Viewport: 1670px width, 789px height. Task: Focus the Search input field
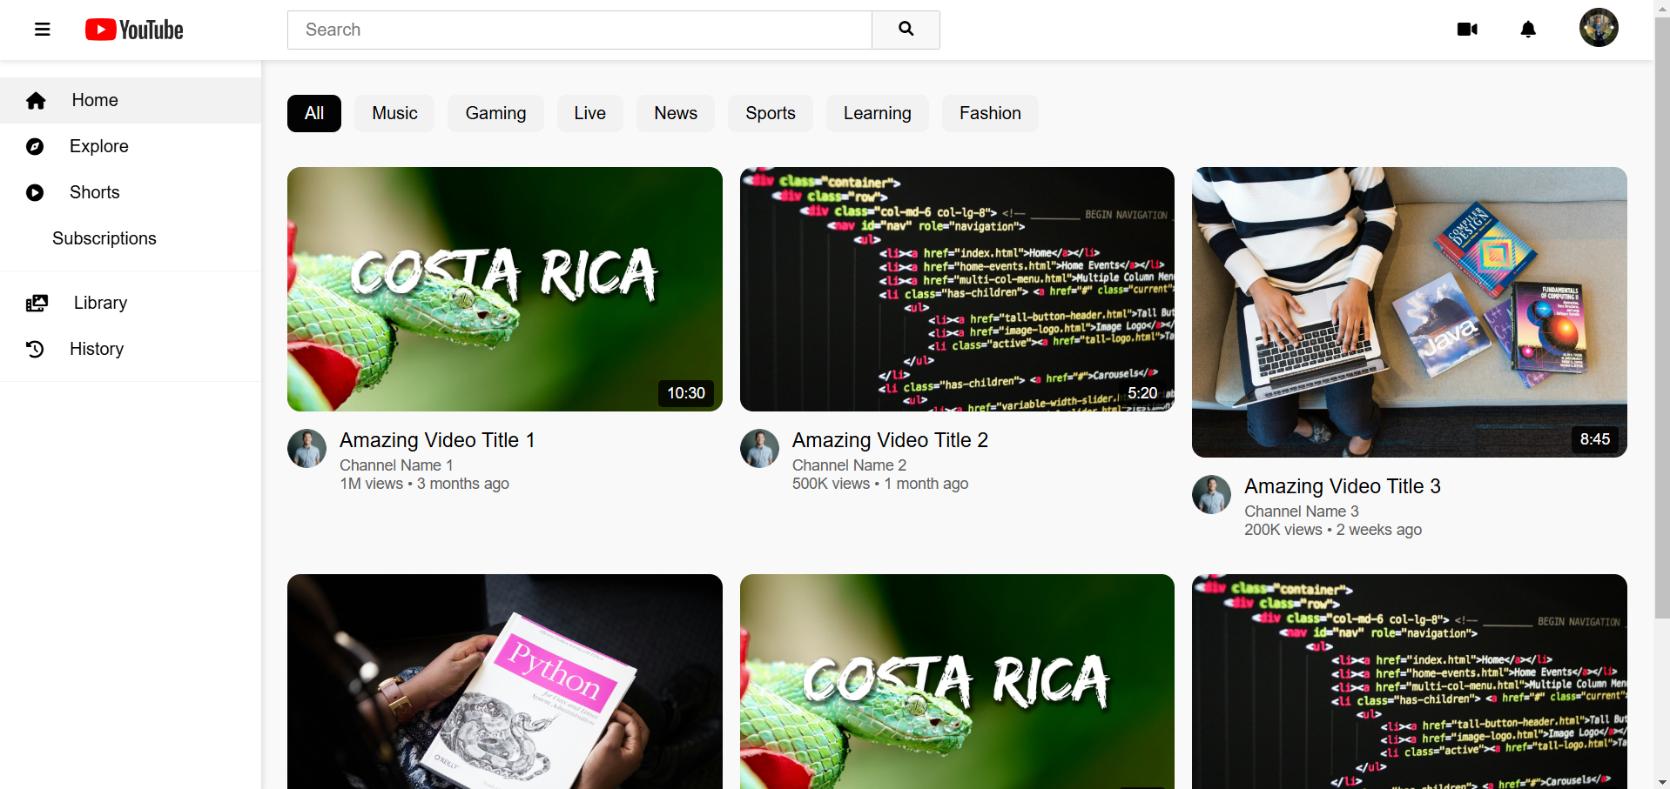pyautogui.click(x=580, y=30)
